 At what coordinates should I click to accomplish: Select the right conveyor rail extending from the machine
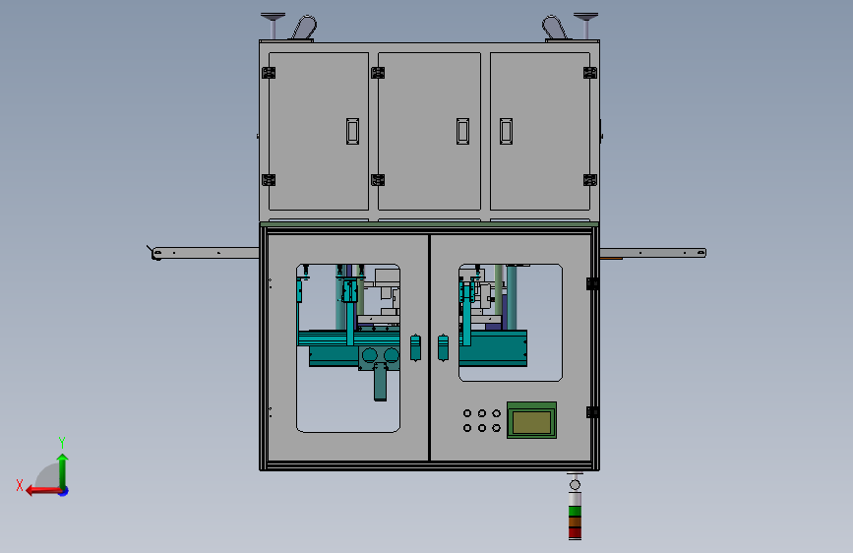[653, 253]
